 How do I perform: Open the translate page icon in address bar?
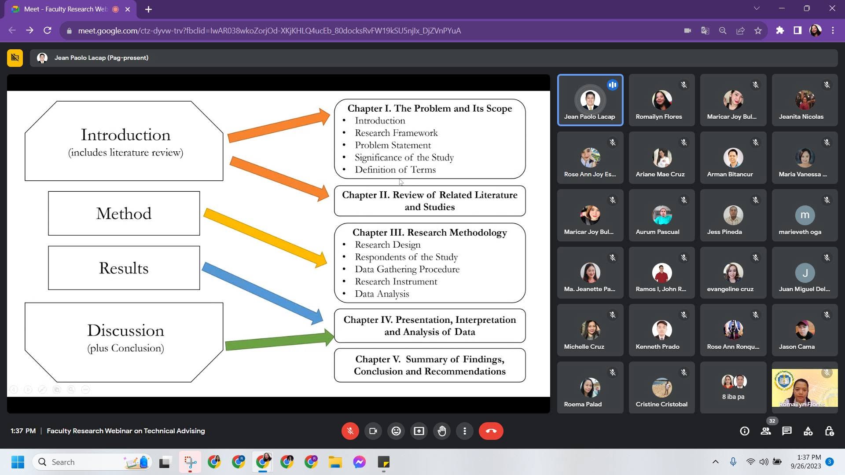coord(705,30)
